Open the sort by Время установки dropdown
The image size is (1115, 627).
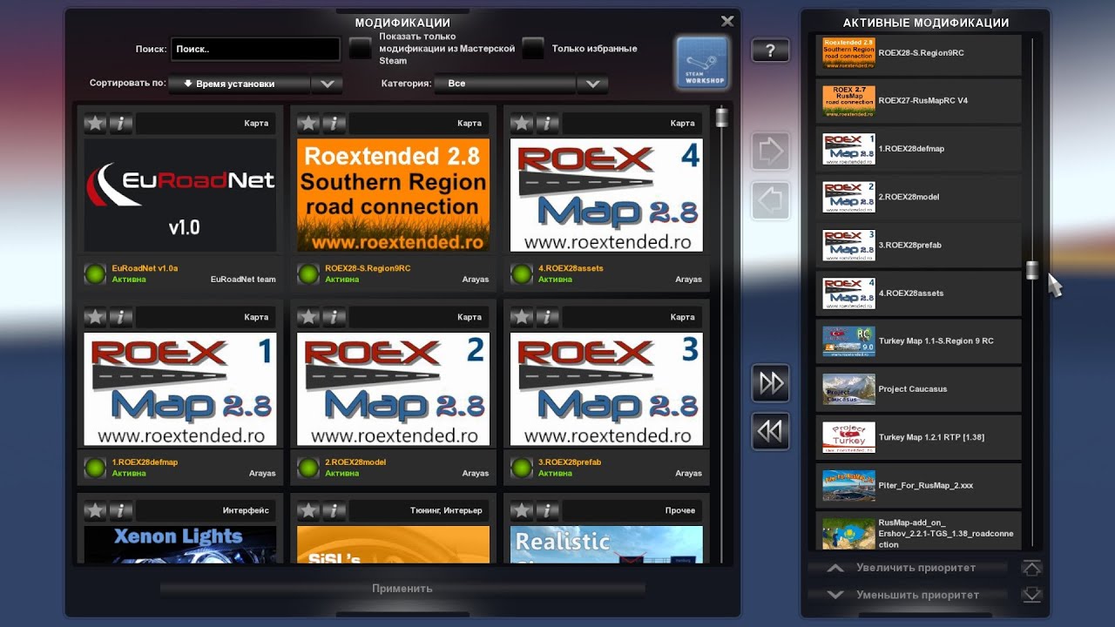[x=240, y=84]
